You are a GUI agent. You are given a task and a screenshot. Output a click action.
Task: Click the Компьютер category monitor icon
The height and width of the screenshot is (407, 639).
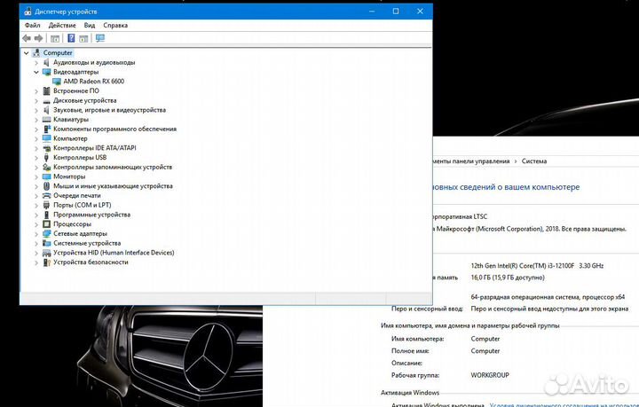[46, 138]
